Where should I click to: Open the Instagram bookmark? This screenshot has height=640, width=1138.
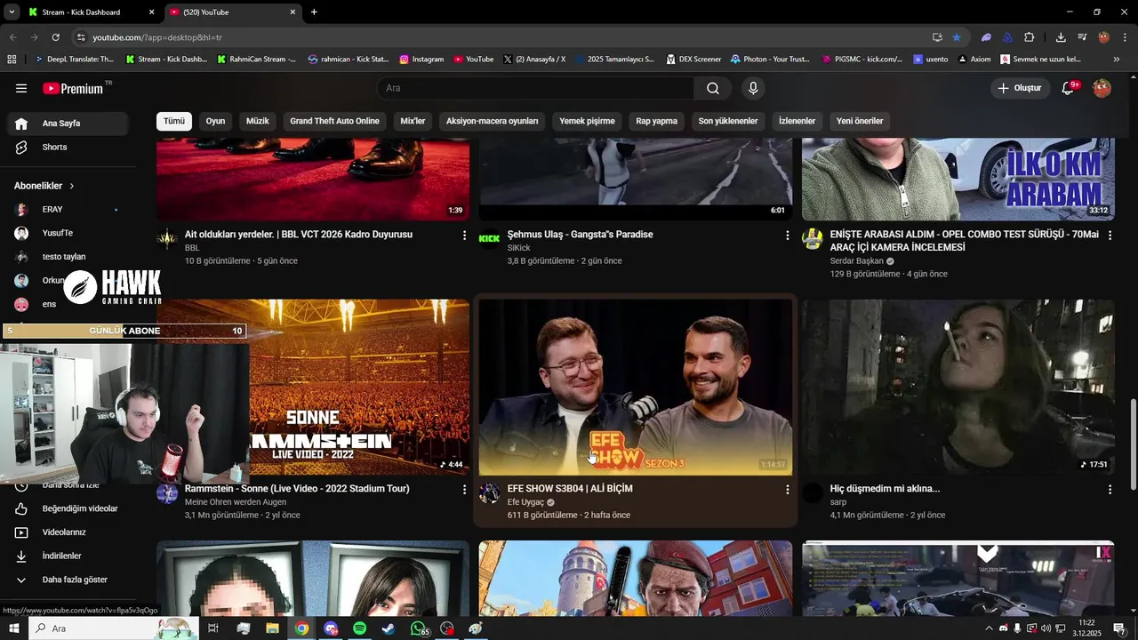[x=421, y=59]
